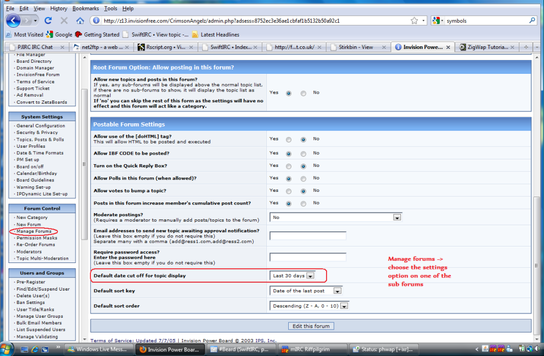Select Yes for Turn on Quick Reply Box

point(289,166)
